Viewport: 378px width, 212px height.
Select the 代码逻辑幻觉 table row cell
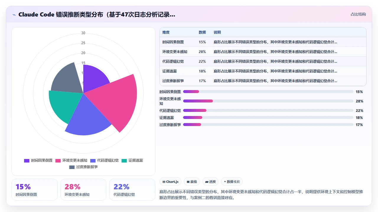coord(173,62)
